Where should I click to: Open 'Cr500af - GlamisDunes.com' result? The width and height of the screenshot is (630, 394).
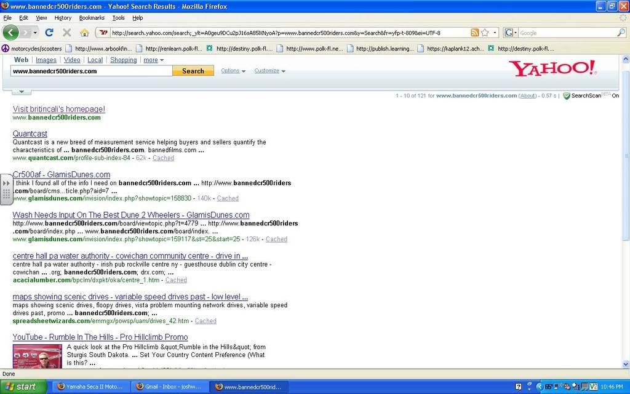[62, 174]
